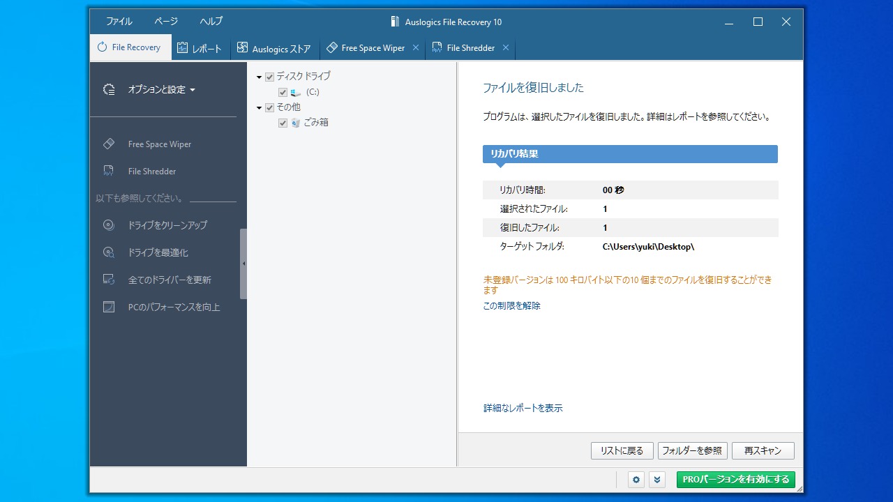Click the ドライブをクリーンアップ icon

click(109, 225)
